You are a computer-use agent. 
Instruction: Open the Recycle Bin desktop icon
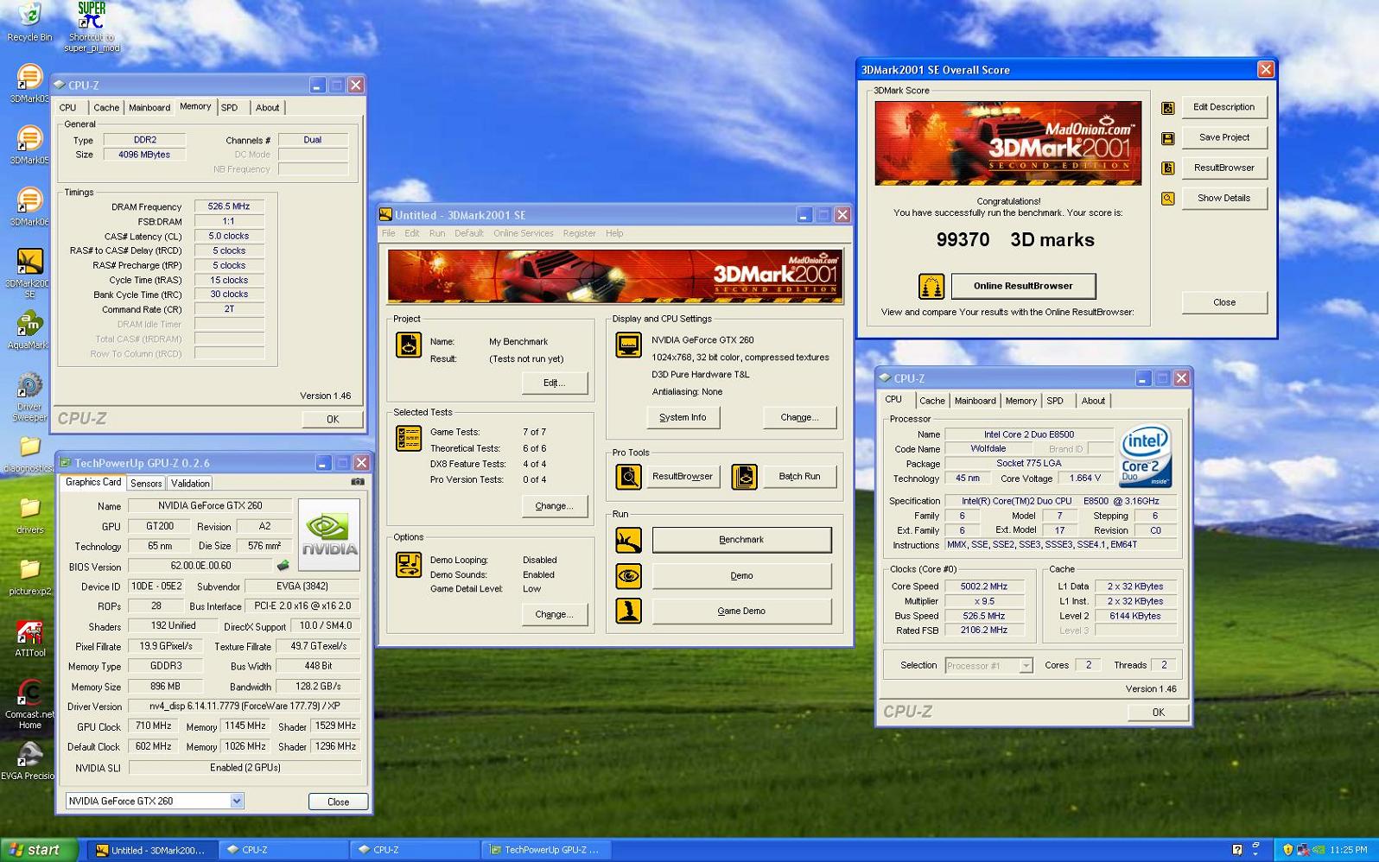click(29, 22)
